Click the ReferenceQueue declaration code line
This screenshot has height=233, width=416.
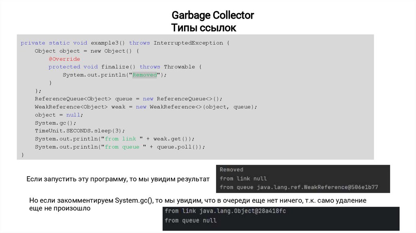(x=129, y=99)
